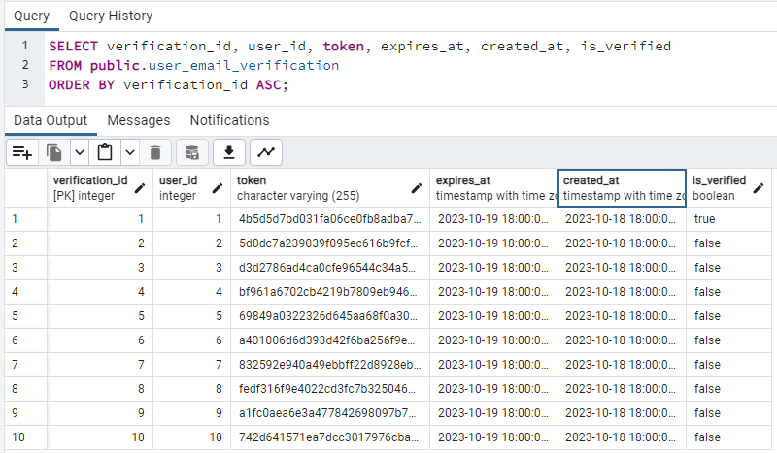Click the Delete trash icon

pos(155,152)
